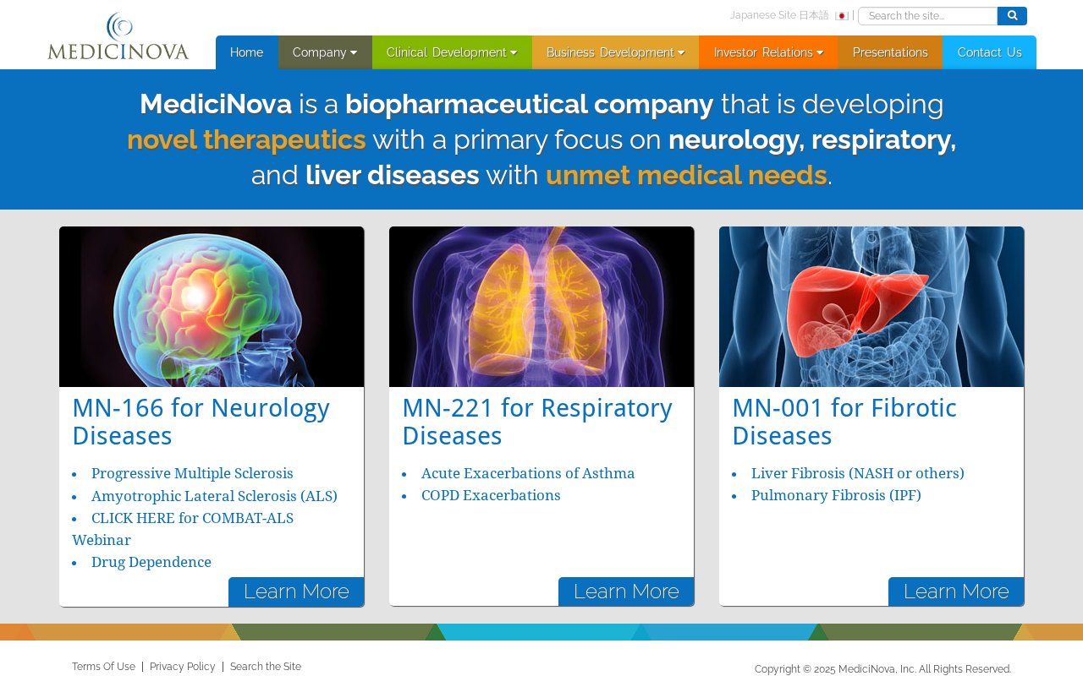The image size is (1083, 676).
Task: Open Amyotrophic Lateral Sclerosis (ALS) link
Action: coord(214,496)
